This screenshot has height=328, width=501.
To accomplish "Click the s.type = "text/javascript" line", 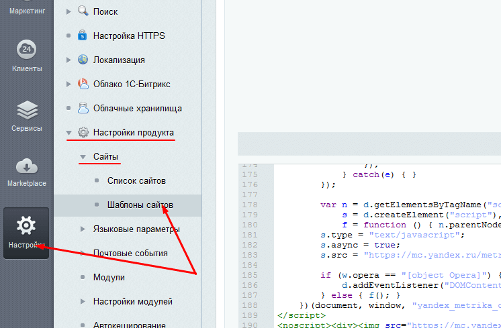I will (x=392, y=235).
